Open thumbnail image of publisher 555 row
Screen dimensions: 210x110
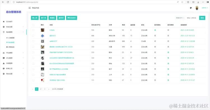(x=43, y=30)
